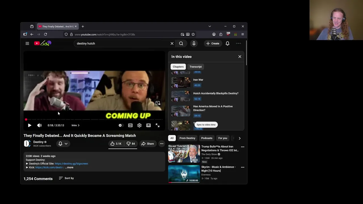Share the video
This screenshot has height=204, width=363.
(x=147, y=144)
